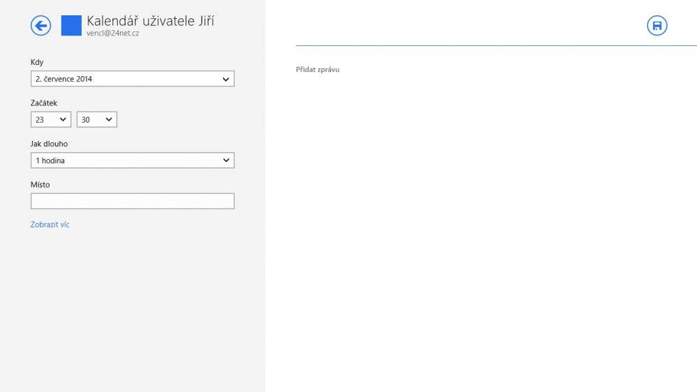Click the Jak dlouho label
The width and height of the screenshot is (697, 392).
pyautogui.click(x=49, y=144)
